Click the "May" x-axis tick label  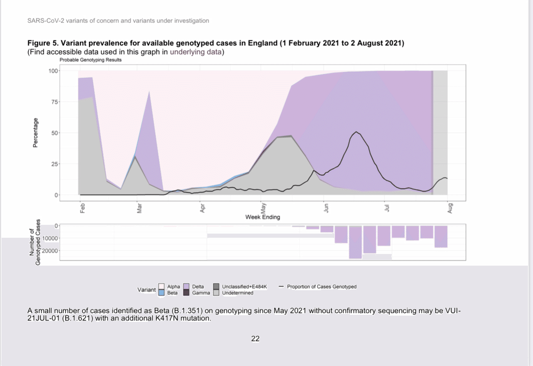pyautogui.click(x=263, y=208)
